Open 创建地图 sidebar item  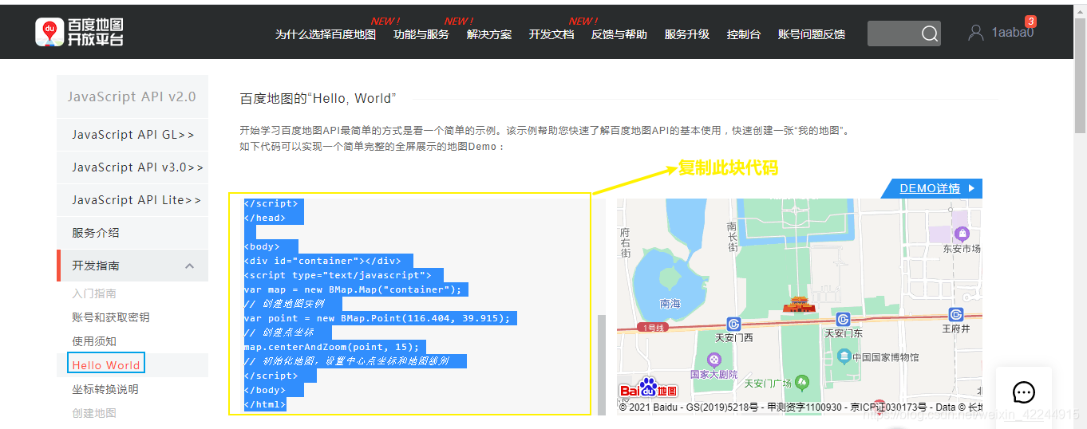[x=94, y=413]
